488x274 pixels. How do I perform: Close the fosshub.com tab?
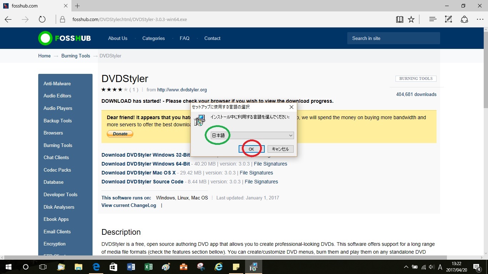coord(66,6)
